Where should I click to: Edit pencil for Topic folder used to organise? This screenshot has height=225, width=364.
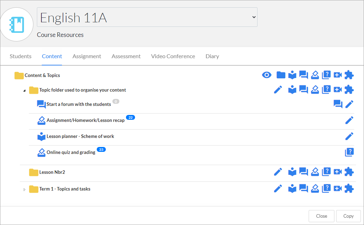tap(278, 90)
